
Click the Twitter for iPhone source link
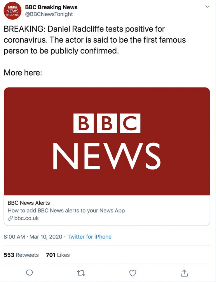[90, 237]
